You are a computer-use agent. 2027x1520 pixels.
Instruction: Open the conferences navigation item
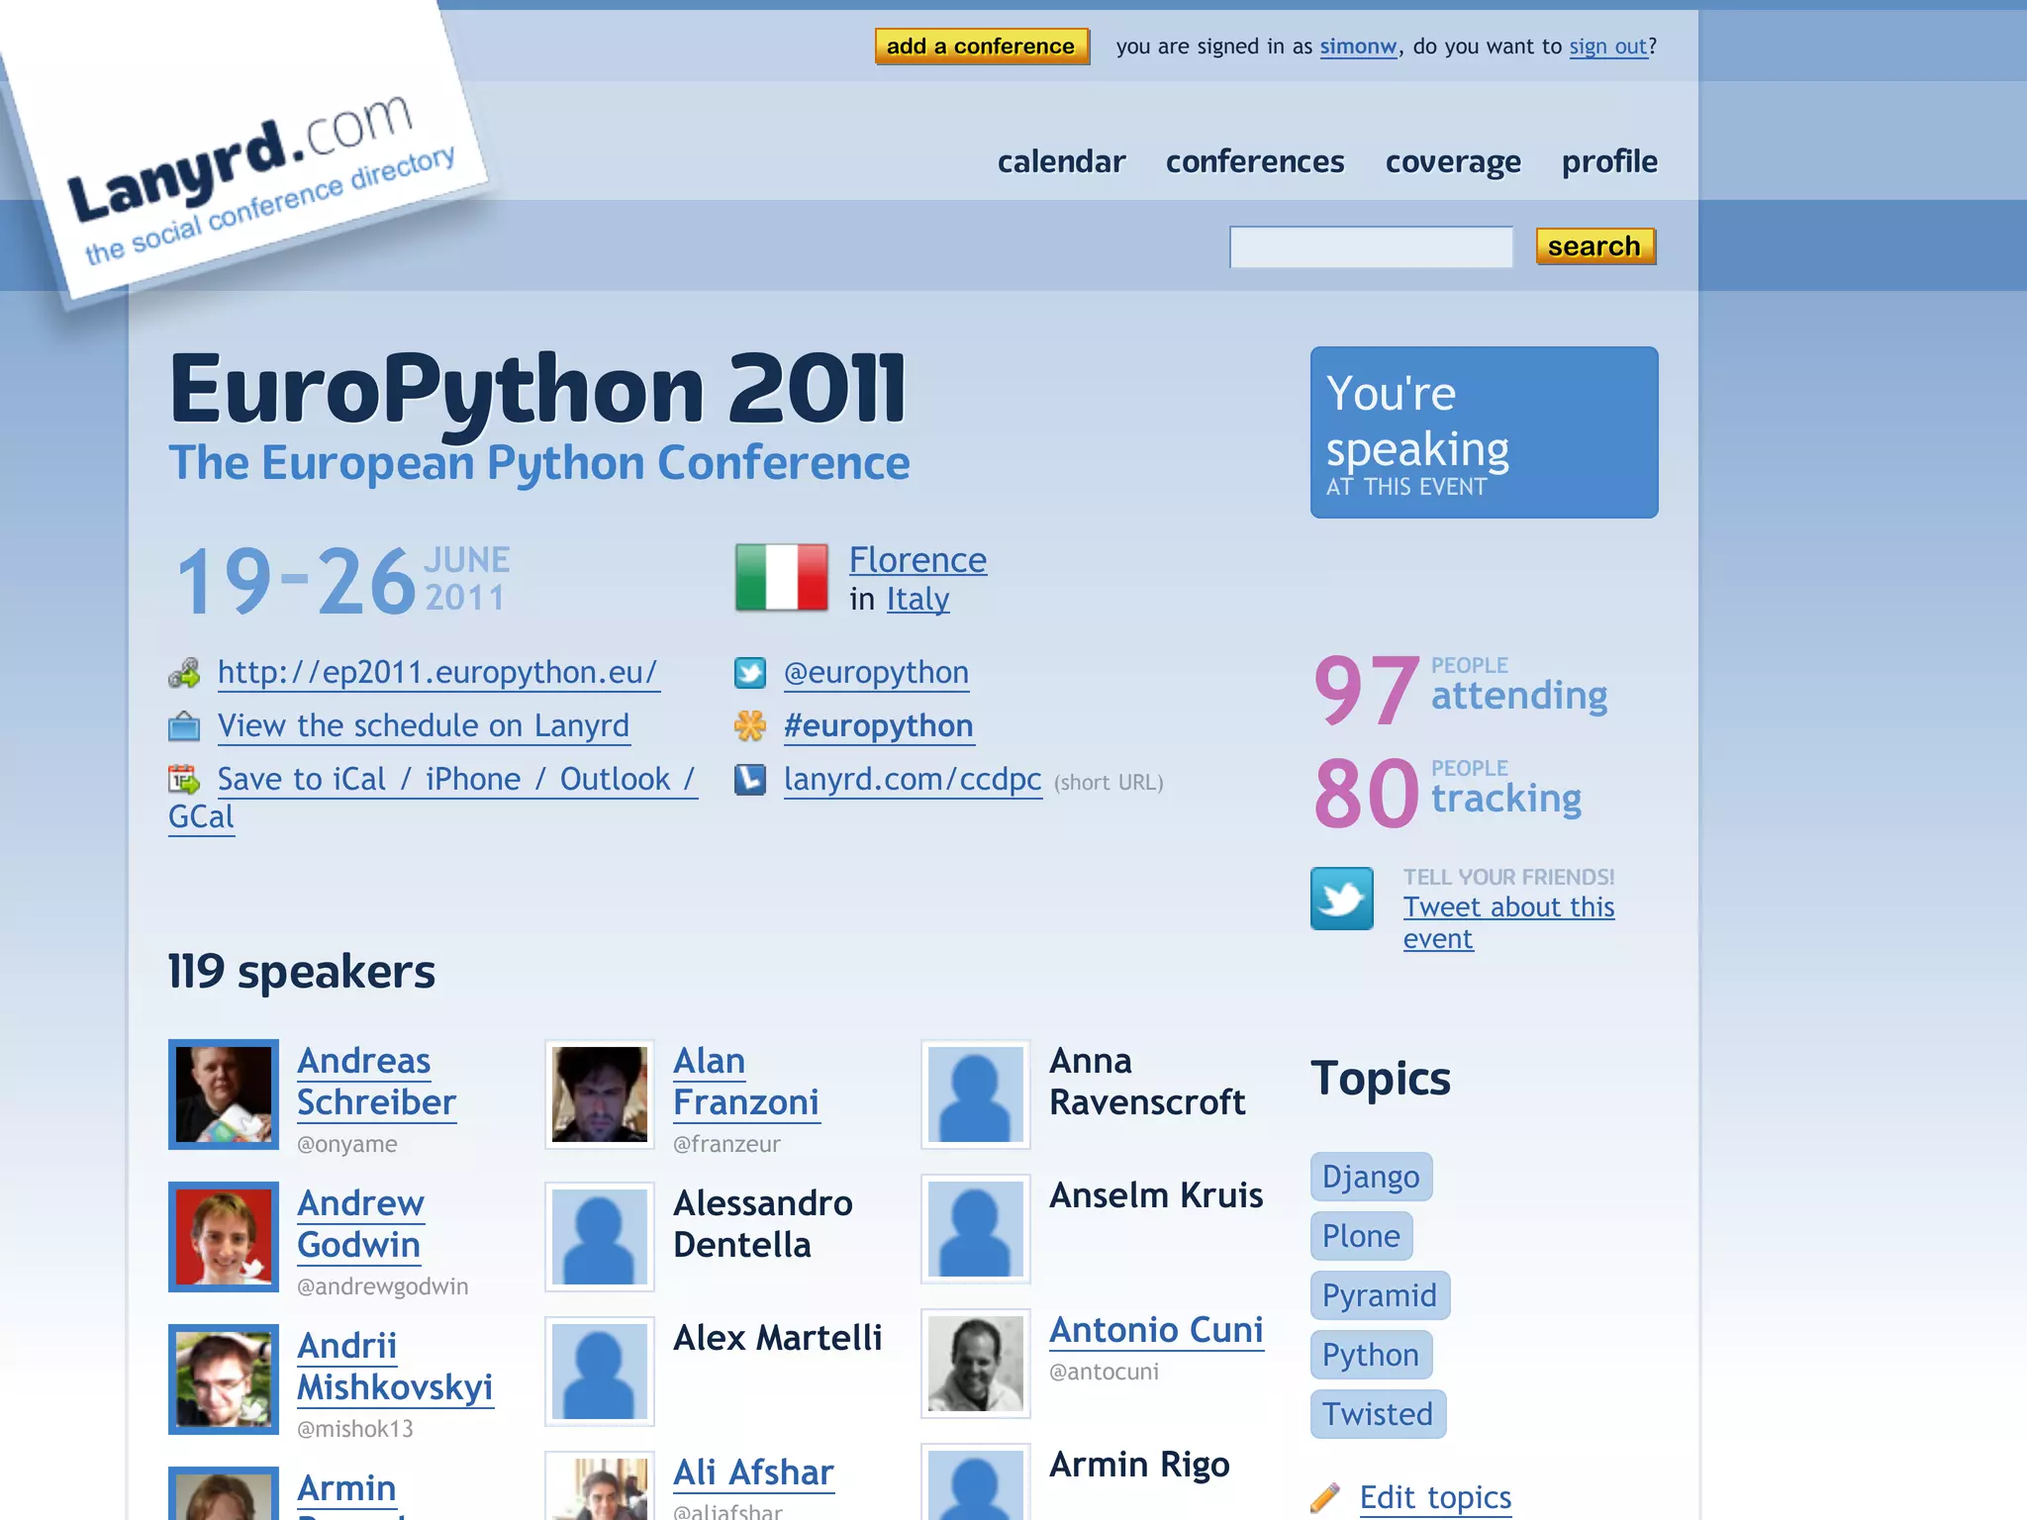tap(1255, 161)
